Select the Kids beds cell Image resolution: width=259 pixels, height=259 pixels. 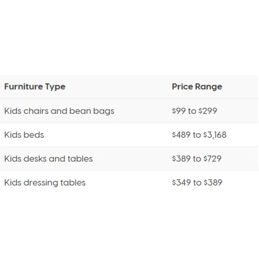(24, 135)
